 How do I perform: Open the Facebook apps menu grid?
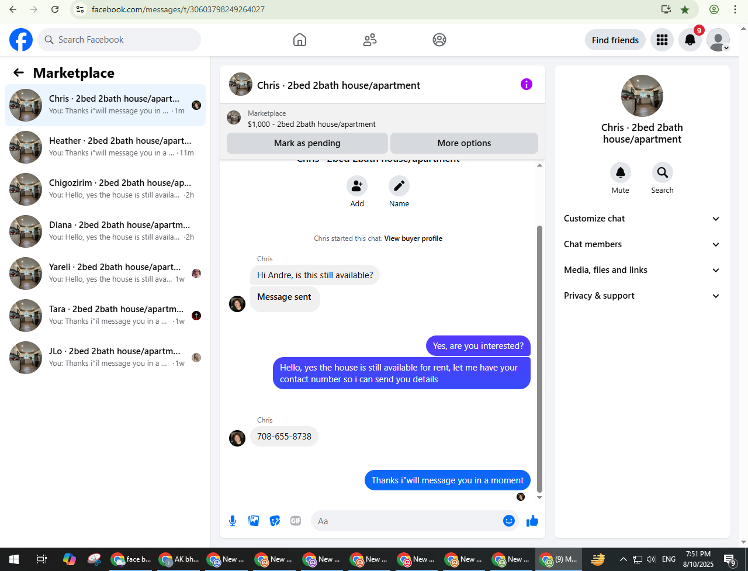[x=662, y=40]
